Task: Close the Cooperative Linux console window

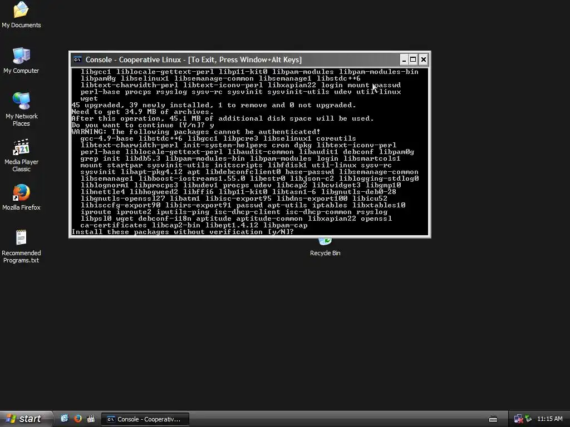Action: pos(423,59)
